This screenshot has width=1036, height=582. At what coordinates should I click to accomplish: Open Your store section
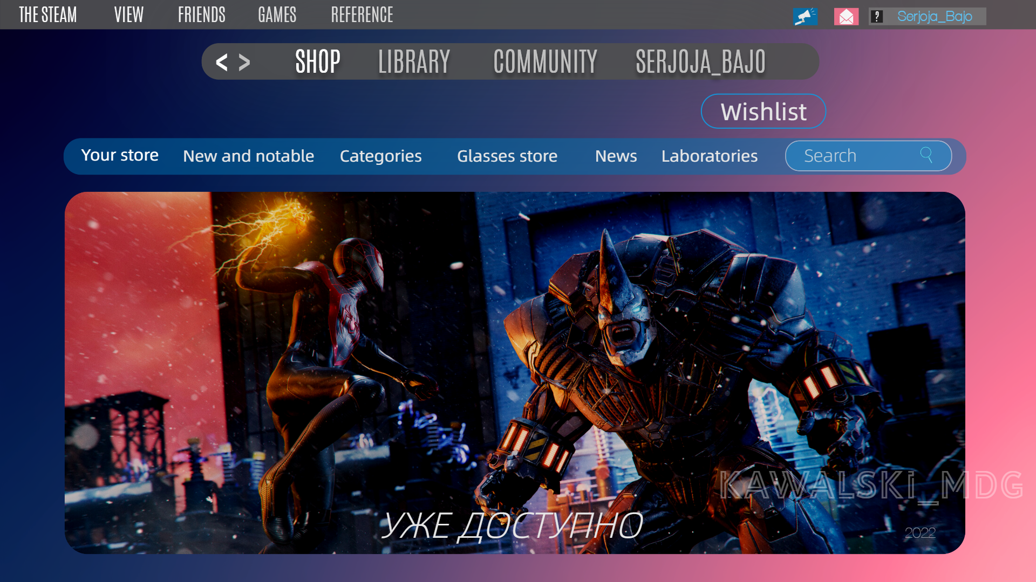(x=120, y=155)
